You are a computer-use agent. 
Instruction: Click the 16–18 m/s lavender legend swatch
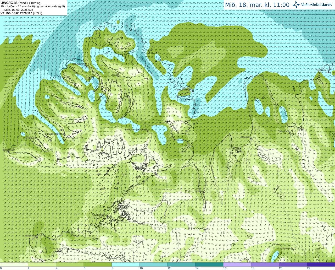[237, 264]
